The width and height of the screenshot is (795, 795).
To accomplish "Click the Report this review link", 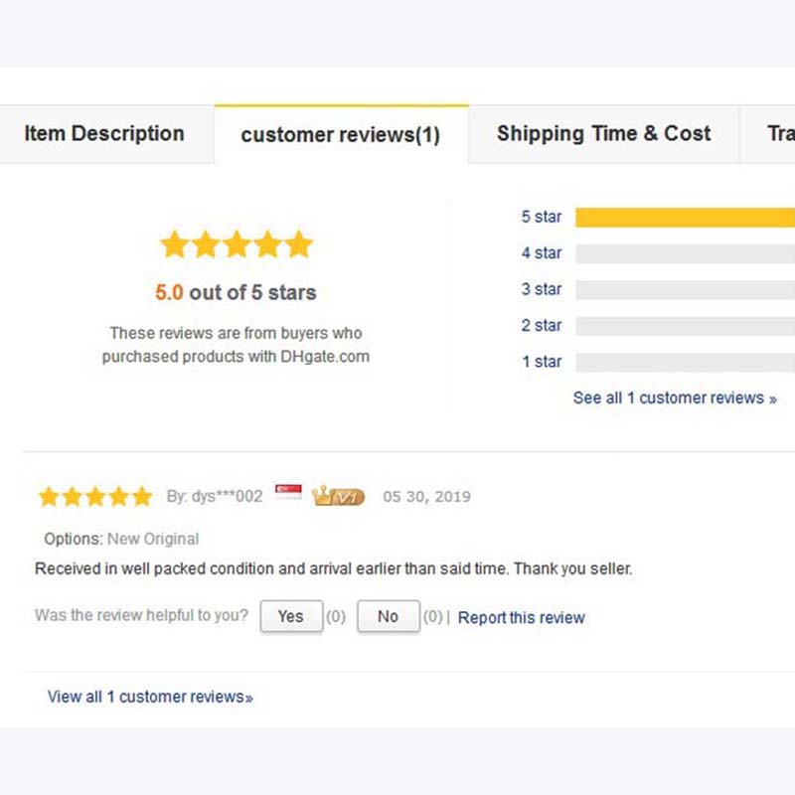I will pyautogui.click(x=522, y=618).
